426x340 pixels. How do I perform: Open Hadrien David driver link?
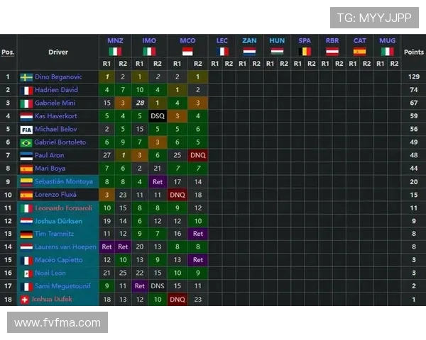[56, 90]
